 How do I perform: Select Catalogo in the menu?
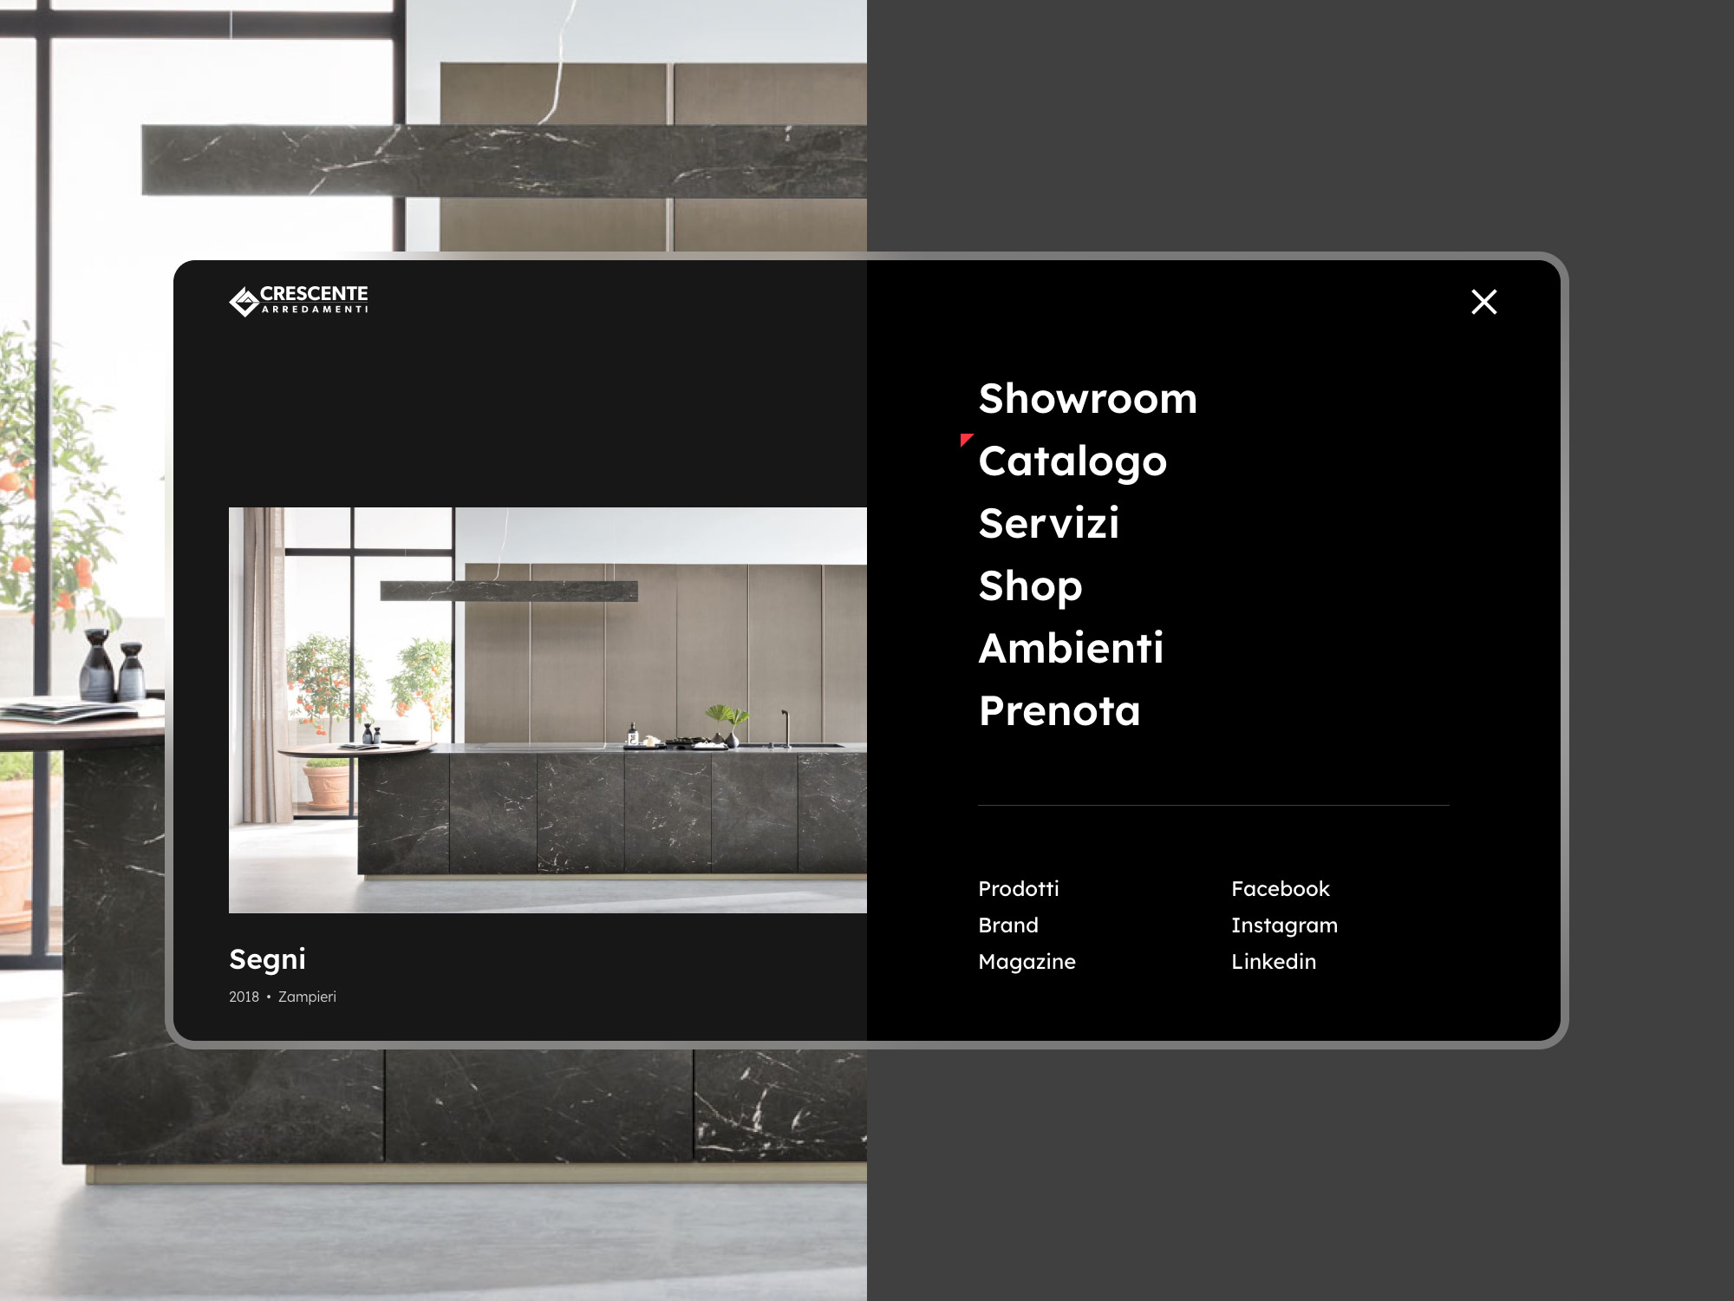[1072, 461]
